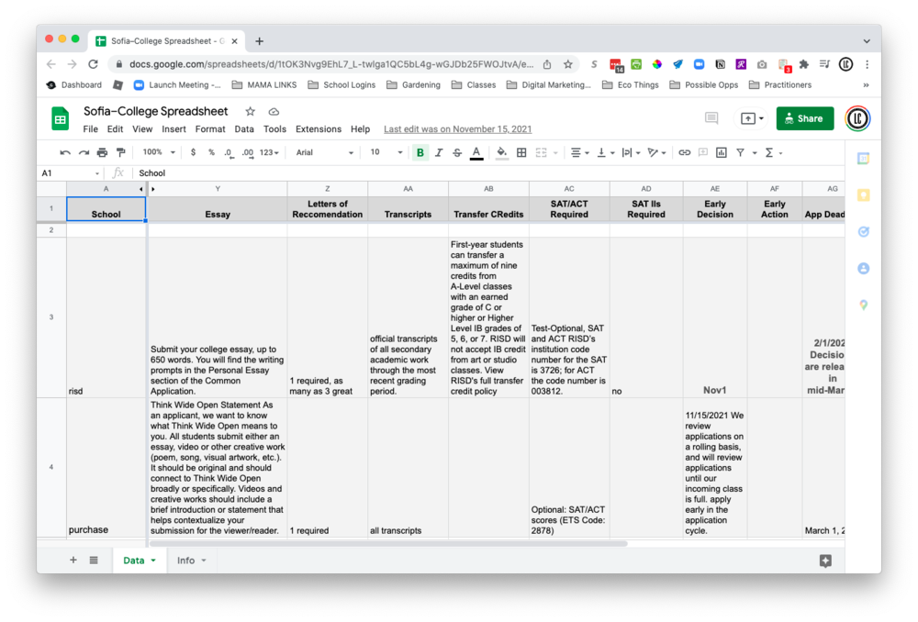Increase decimal places icon
This screenshot has width=918, height=622.
click(248, 152)
